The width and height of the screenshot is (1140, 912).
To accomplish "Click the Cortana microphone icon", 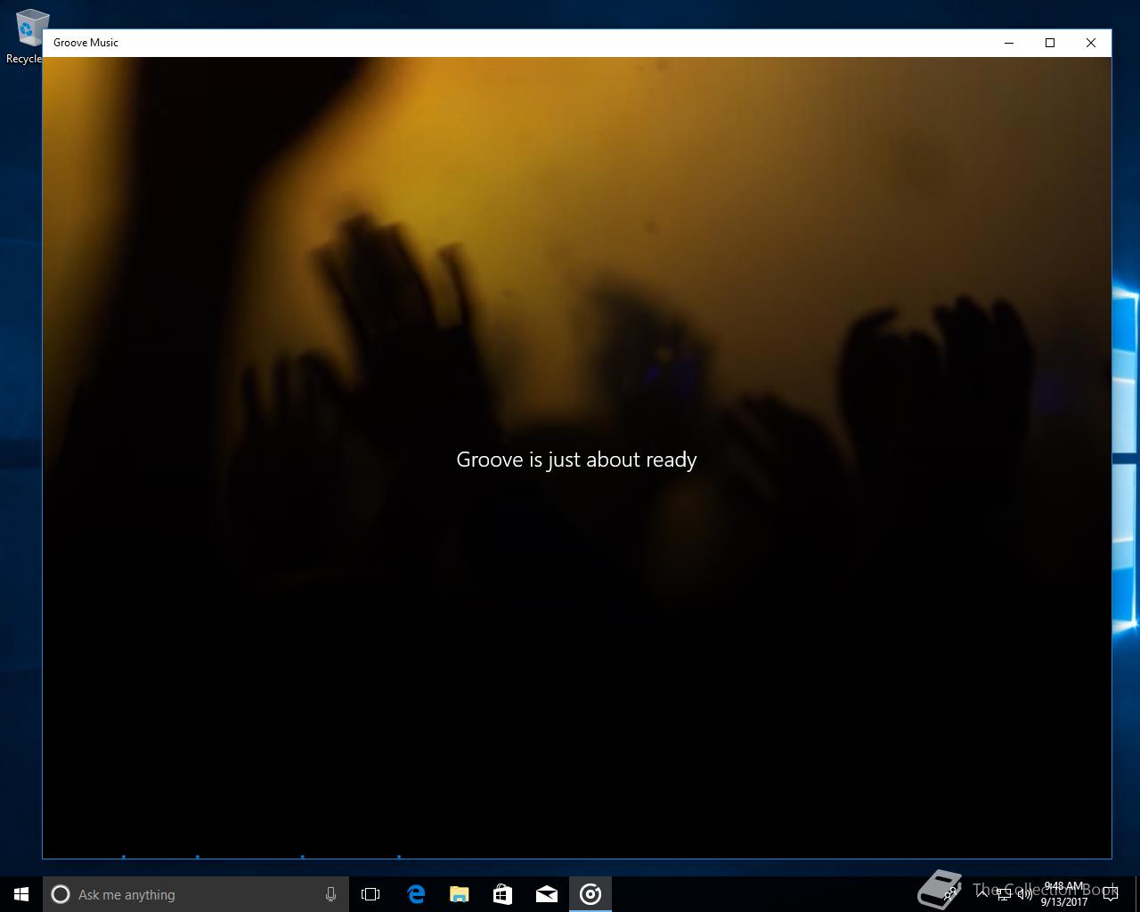I will 330,894.
